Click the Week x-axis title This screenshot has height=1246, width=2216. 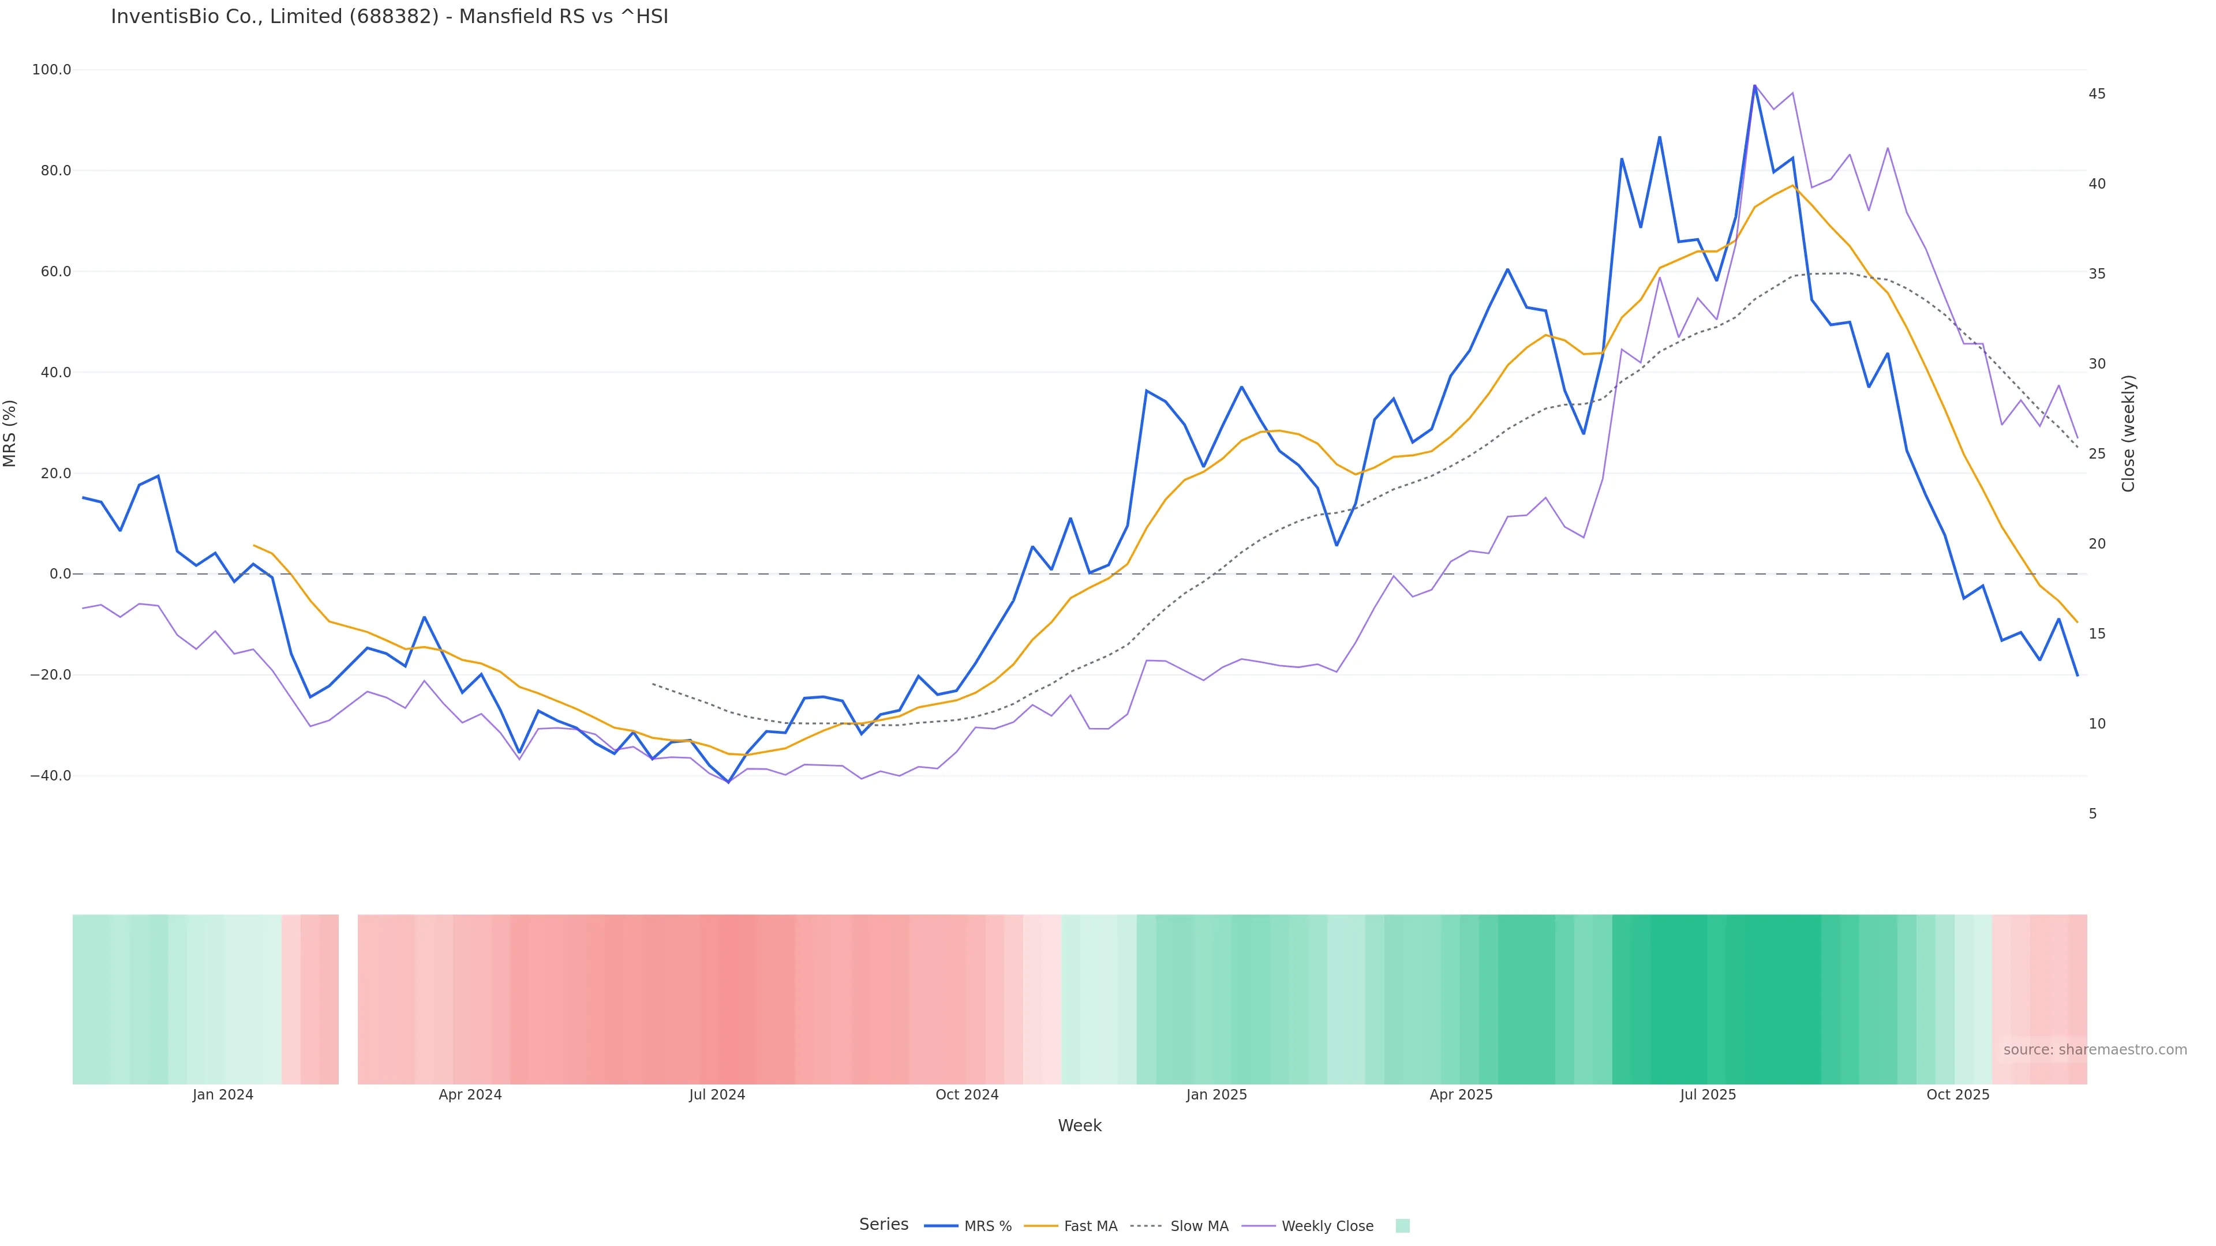tap(1080, 1125)
